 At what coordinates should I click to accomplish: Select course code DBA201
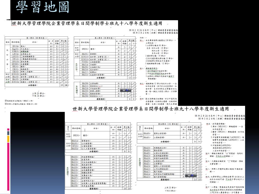85,54
